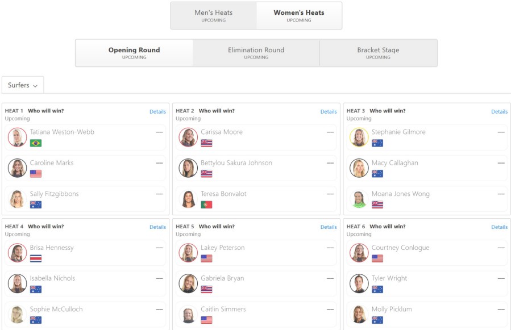Click Stephanie Gilmore's Australia flag icon
This screenshot has width=511, height=330.
click(x=377, y=143)
